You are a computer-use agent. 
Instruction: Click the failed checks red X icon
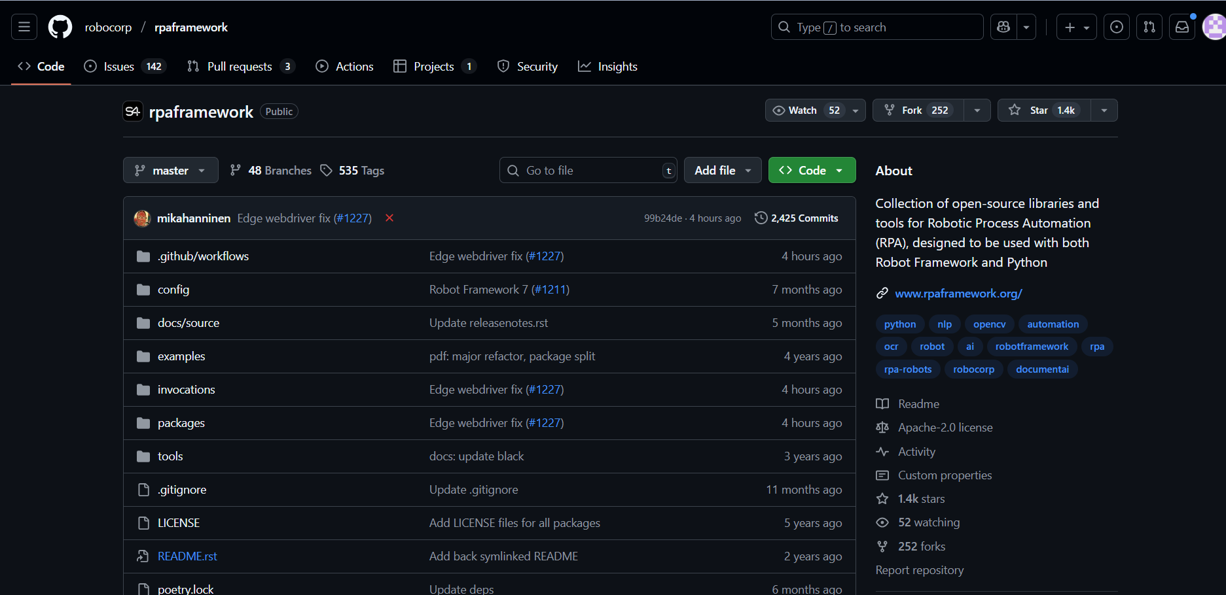[x=389, y=218]
